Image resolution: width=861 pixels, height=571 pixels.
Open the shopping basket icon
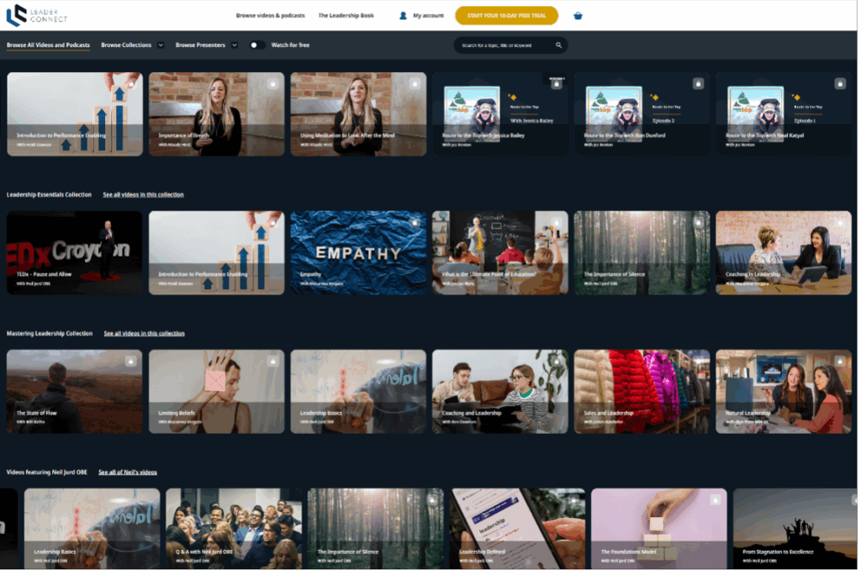coord(578,15)
